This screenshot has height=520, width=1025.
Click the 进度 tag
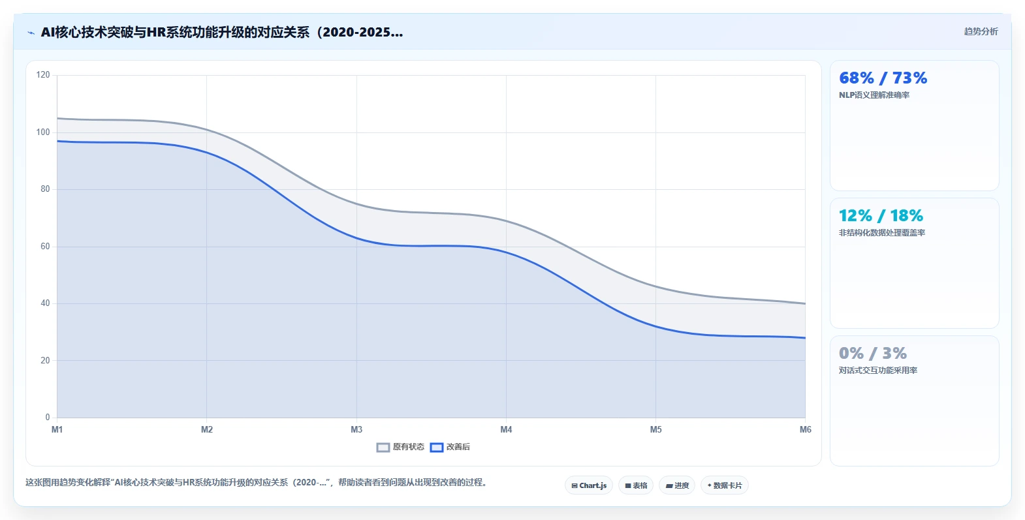click(x=677, y=485)
